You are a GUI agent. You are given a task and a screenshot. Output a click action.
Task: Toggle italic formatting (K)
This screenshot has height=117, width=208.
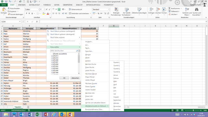[x=29, y=13]
